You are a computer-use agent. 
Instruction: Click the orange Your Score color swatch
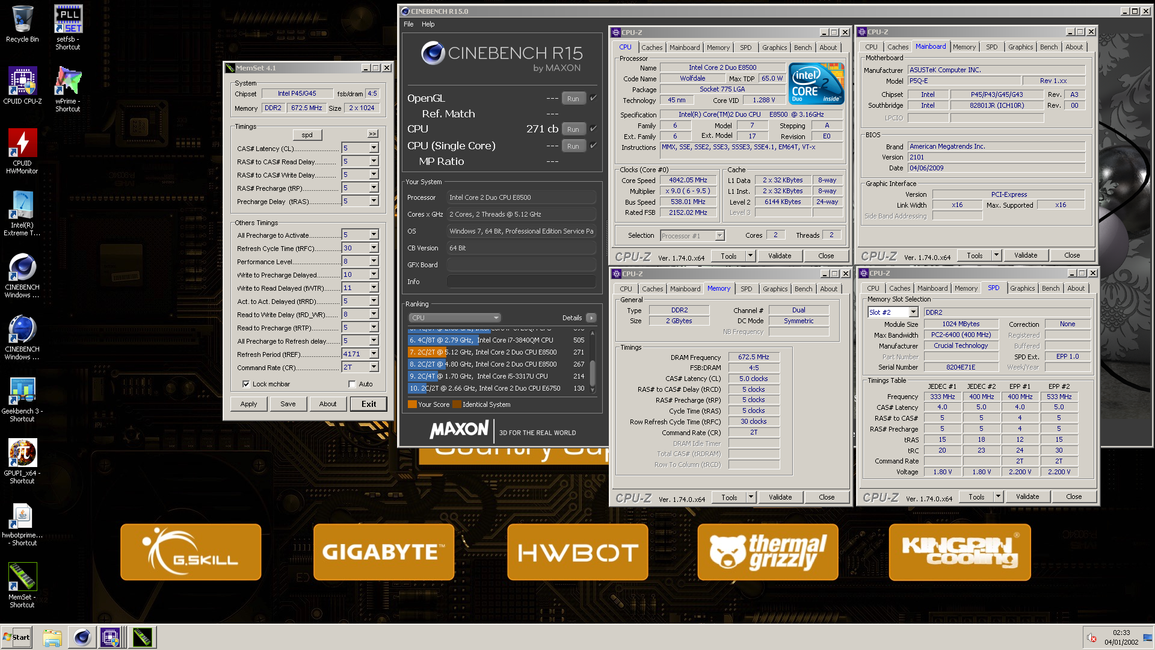click(x=412, y=404)
